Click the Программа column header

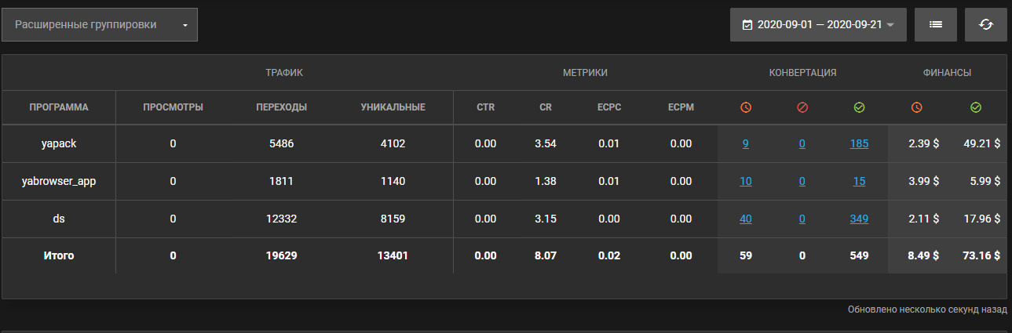(59, 107)
